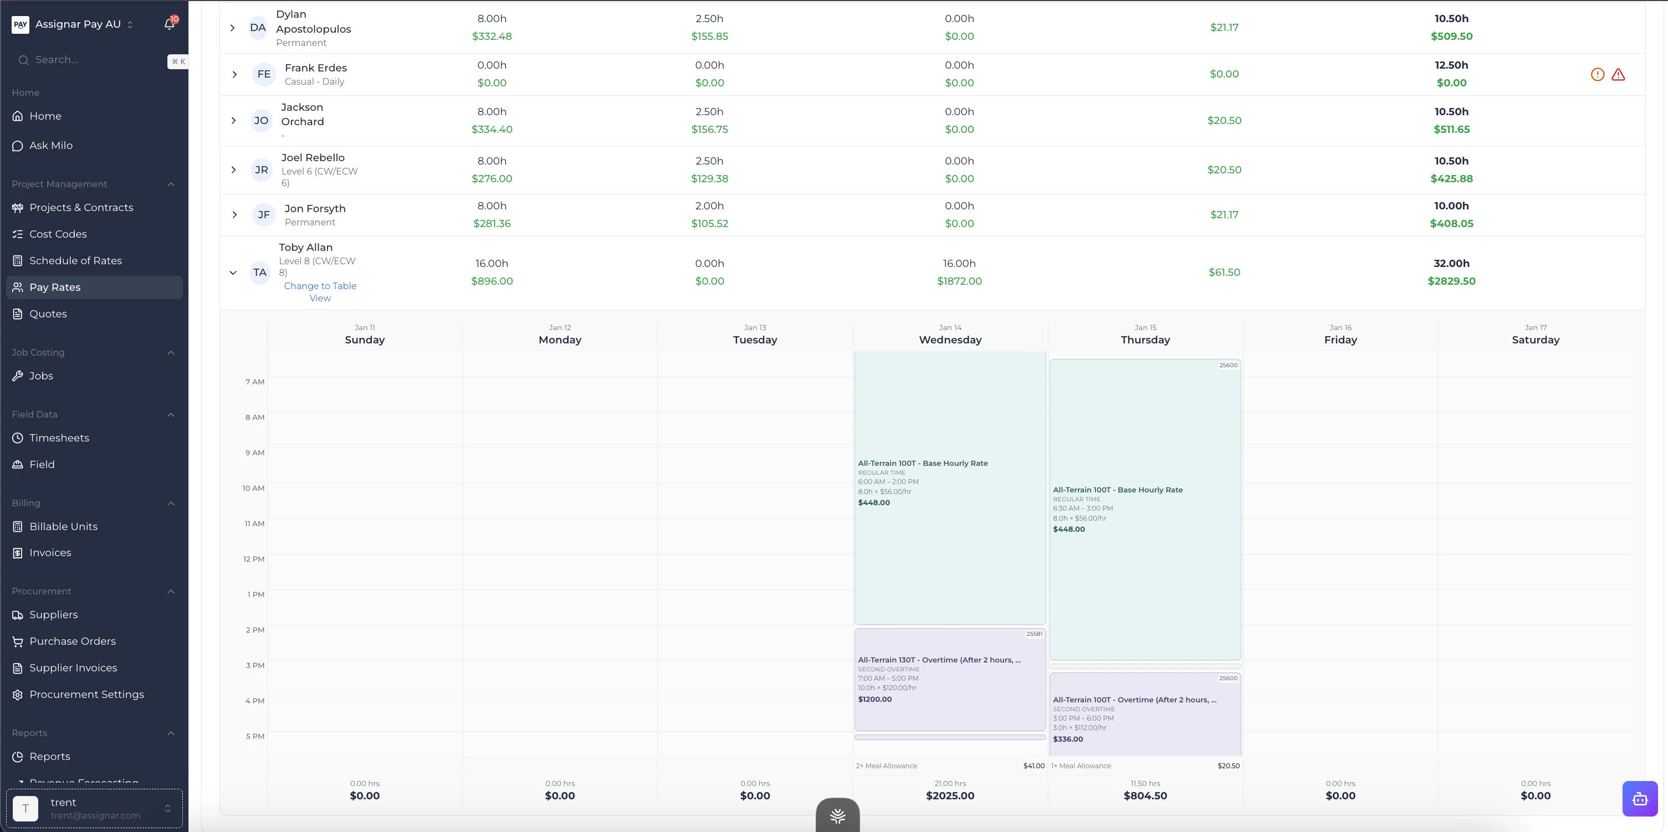Expand Jon Forsyth row

[234, 215]
